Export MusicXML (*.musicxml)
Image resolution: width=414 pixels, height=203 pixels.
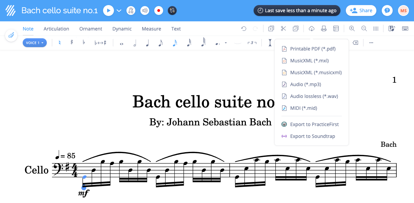pyautogui.click(x=312, y=73)
